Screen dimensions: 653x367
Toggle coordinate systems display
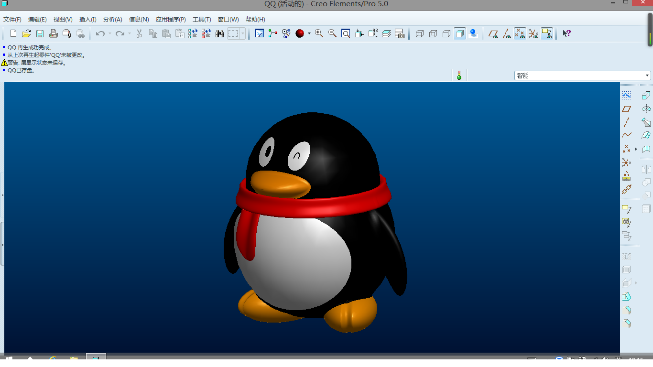[533, 33]
